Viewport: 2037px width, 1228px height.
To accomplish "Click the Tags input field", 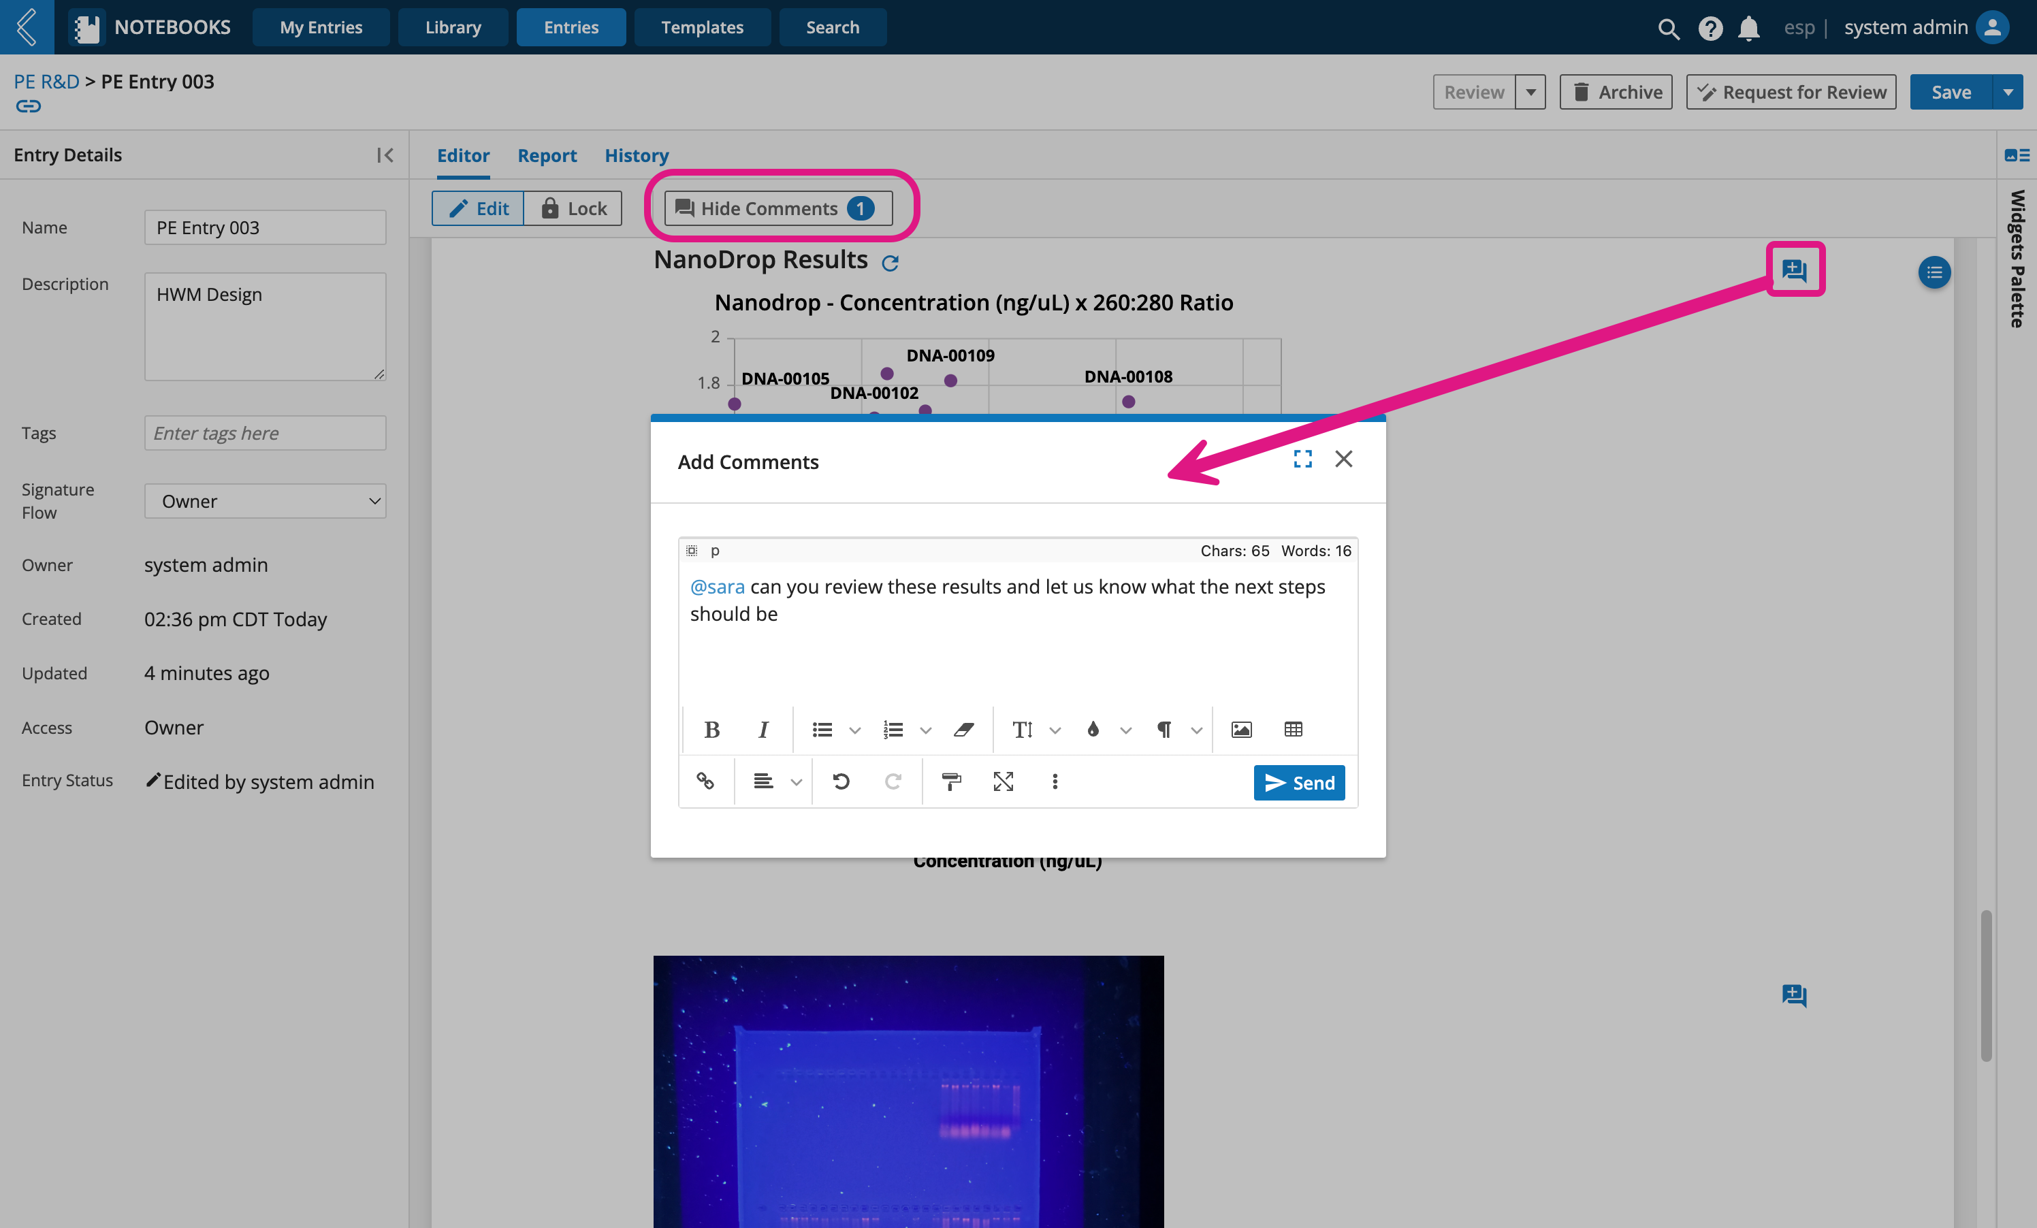I will point(266,433).
